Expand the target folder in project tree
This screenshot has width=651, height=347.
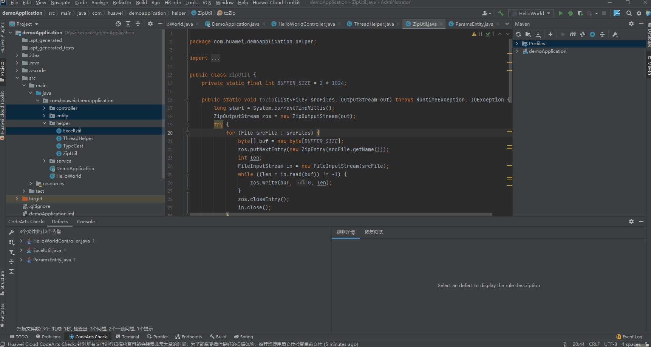(x=17, y=199)
